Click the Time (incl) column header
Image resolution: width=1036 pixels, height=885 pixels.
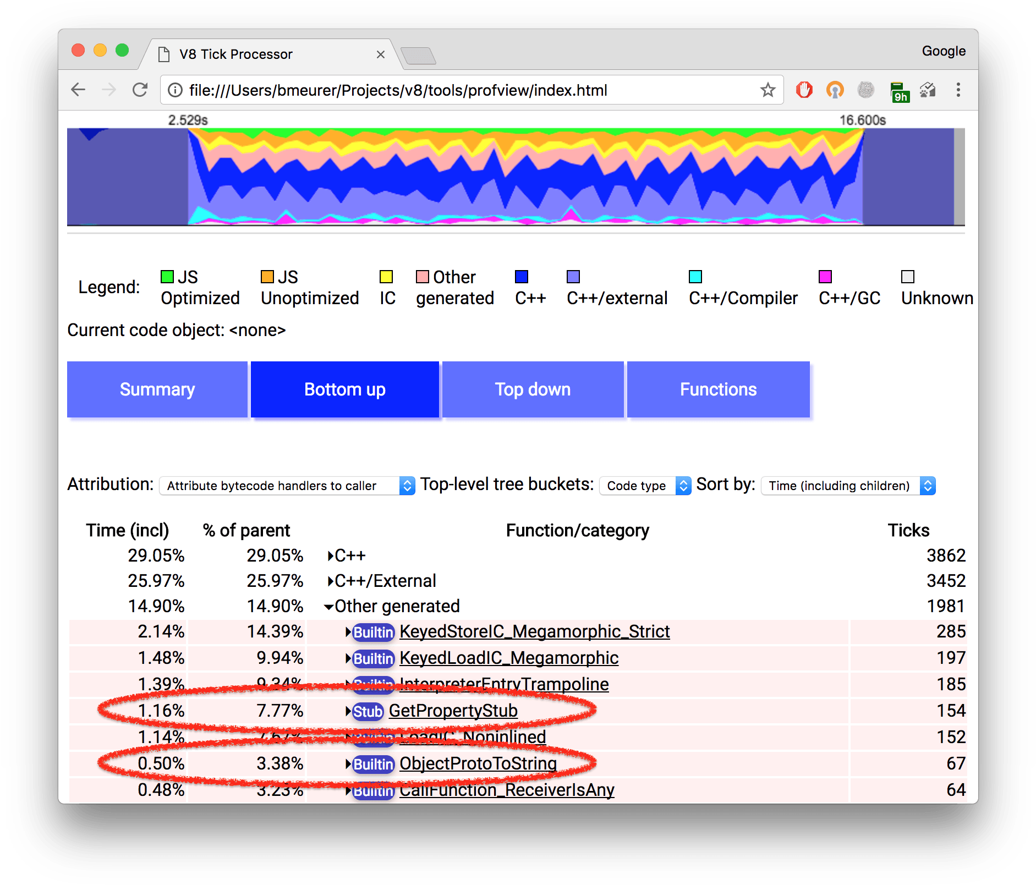pos(127,530)
